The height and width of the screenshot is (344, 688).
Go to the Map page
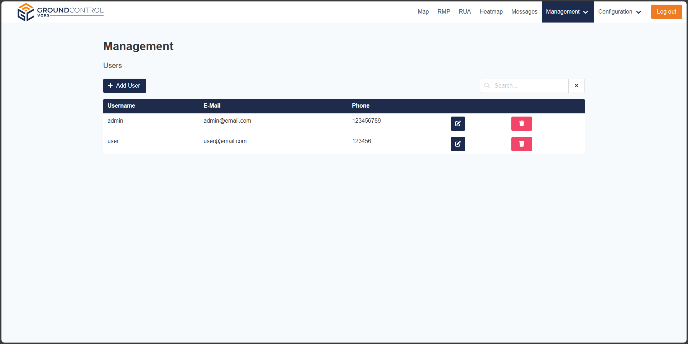[x=423, y=12]
